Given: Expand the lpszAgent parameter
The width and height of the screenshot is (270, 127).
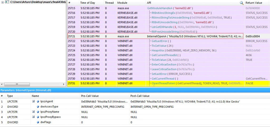Looking at the screenshot, I should pos(33,101).
